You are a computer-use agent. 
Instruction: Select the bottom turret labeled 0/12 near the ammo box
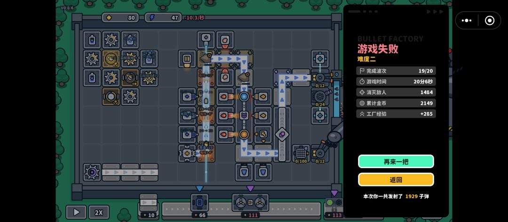[320, 153]
